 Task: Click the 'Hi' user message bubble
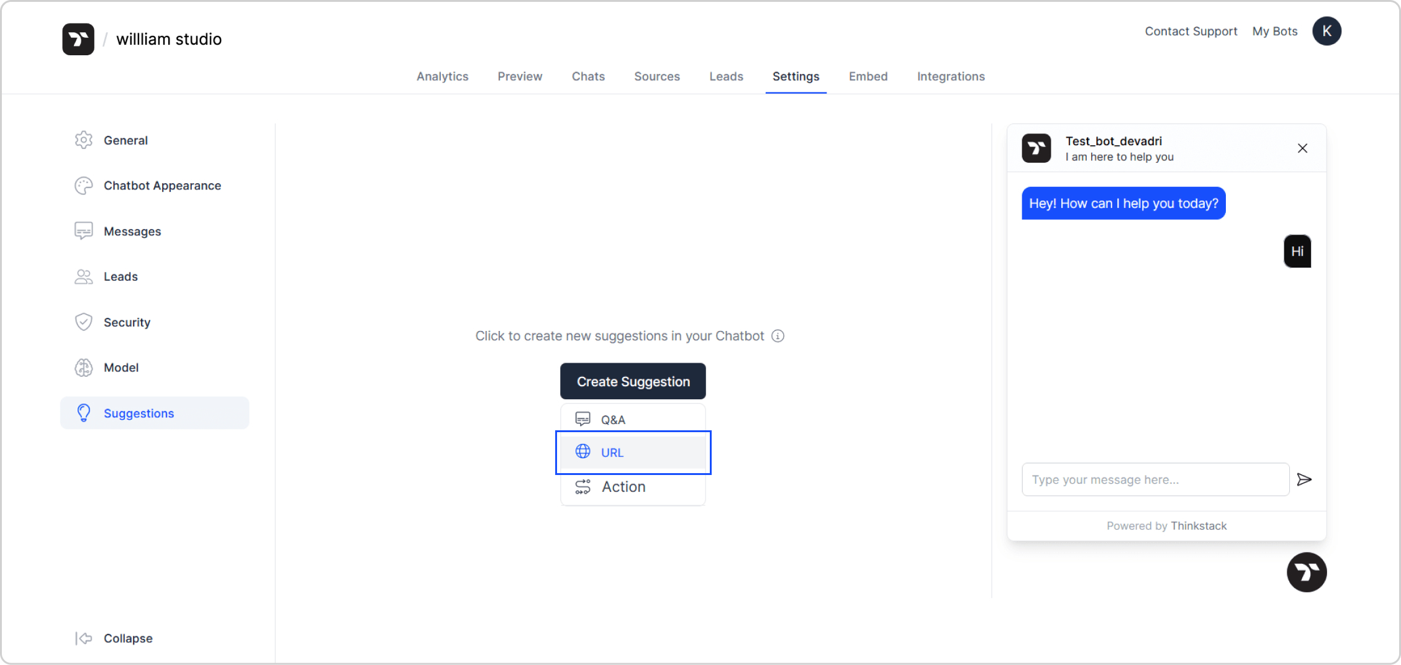(x=1297, y=251)
